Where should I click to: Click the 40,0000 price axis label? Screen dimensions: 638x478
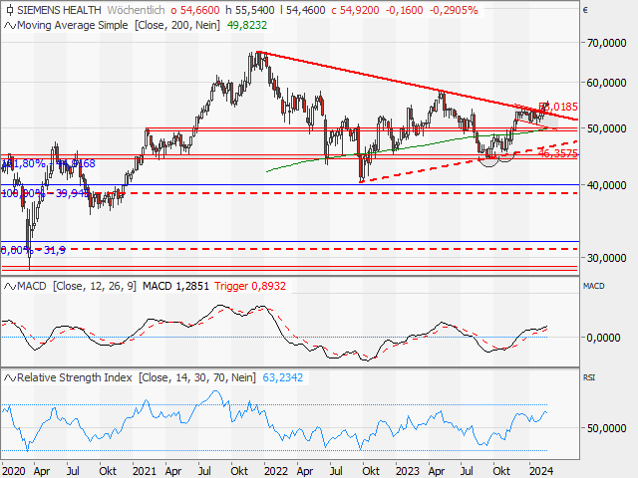[606, 185]
